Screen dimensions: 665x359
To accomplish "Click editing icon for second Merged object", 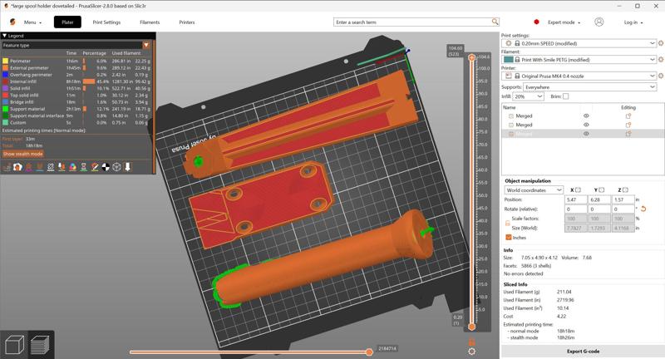I will (x=628, y=125).
